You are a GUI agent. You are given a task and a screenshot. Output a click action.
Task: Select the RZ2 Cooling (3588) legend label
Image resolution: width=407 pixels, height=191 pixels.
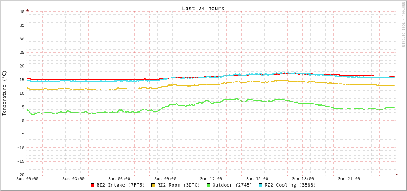click(x=290, y=185)
